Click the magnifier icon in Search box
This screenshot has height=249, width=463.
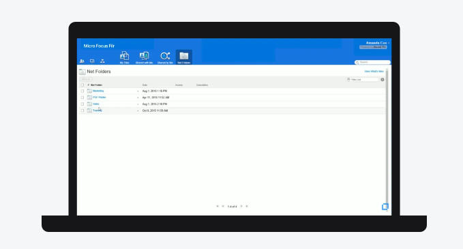pyautogui.click(x=357, y=62)
